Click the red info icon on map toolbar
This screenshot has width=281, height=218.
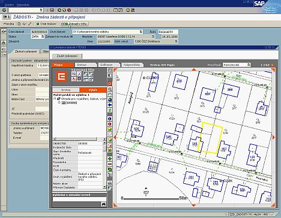(110, 124)
